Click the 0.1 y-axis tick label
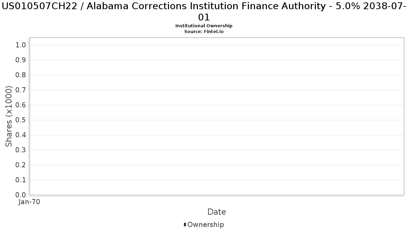Viewport: 408px width, 230px height. (x=21, y=180)
